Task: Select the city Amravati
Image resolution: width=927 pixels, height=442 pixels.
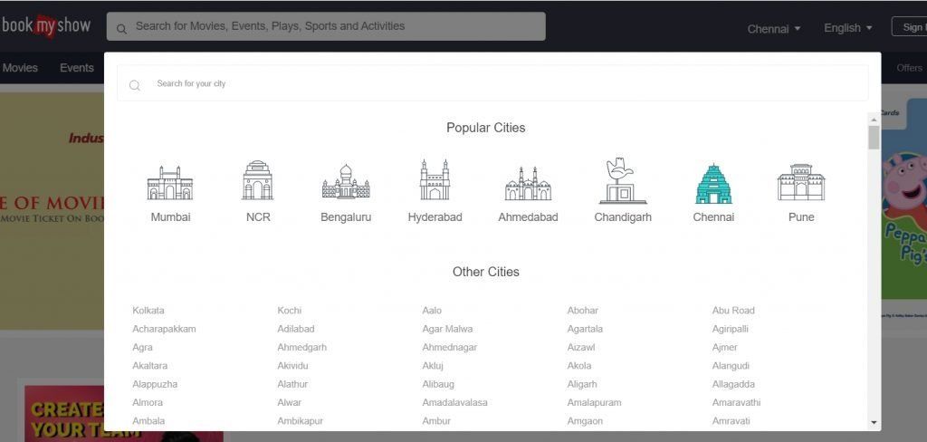Action: pos(731,420)
